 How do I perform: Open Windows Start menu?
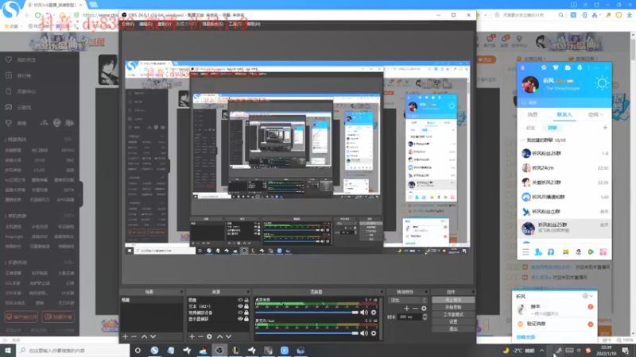point(8,350)
